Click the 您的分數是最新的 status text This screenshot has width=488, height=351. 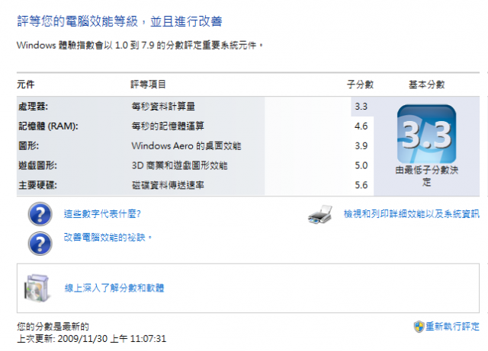pos(53,327)
